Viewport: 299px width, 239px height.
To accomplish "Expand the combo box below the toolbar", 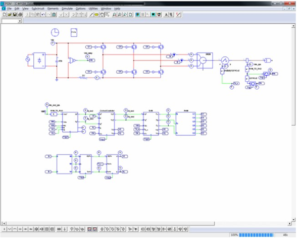I will coord(20,21).
